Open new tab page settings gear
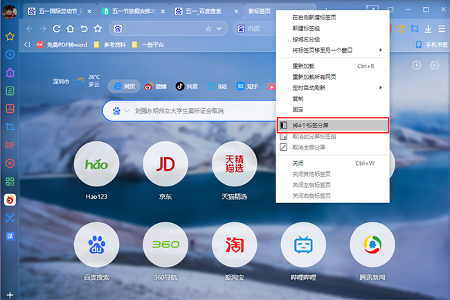Viewport: 450px width, 300px height. pos(435,65)
